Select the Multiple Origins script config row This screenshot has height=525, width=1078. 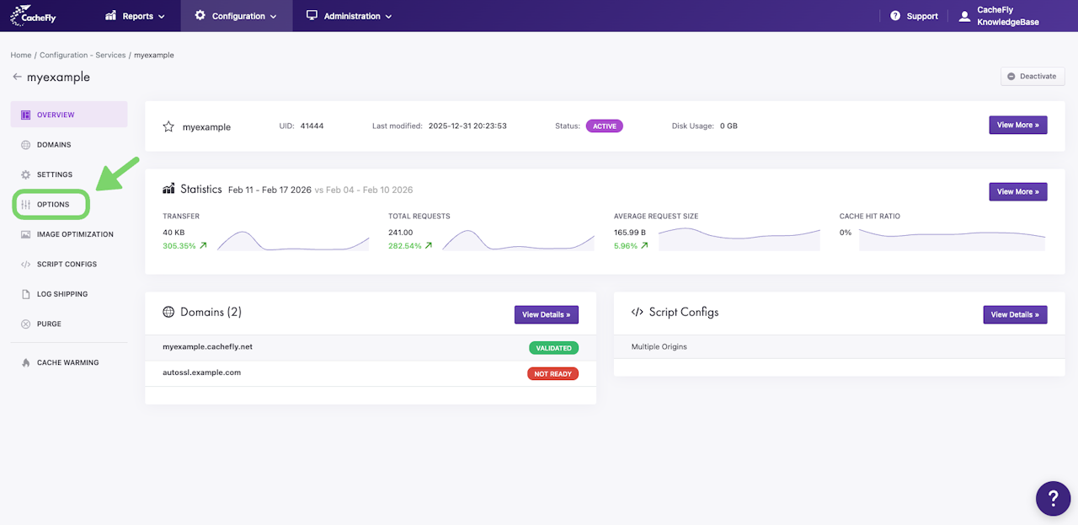840,347
